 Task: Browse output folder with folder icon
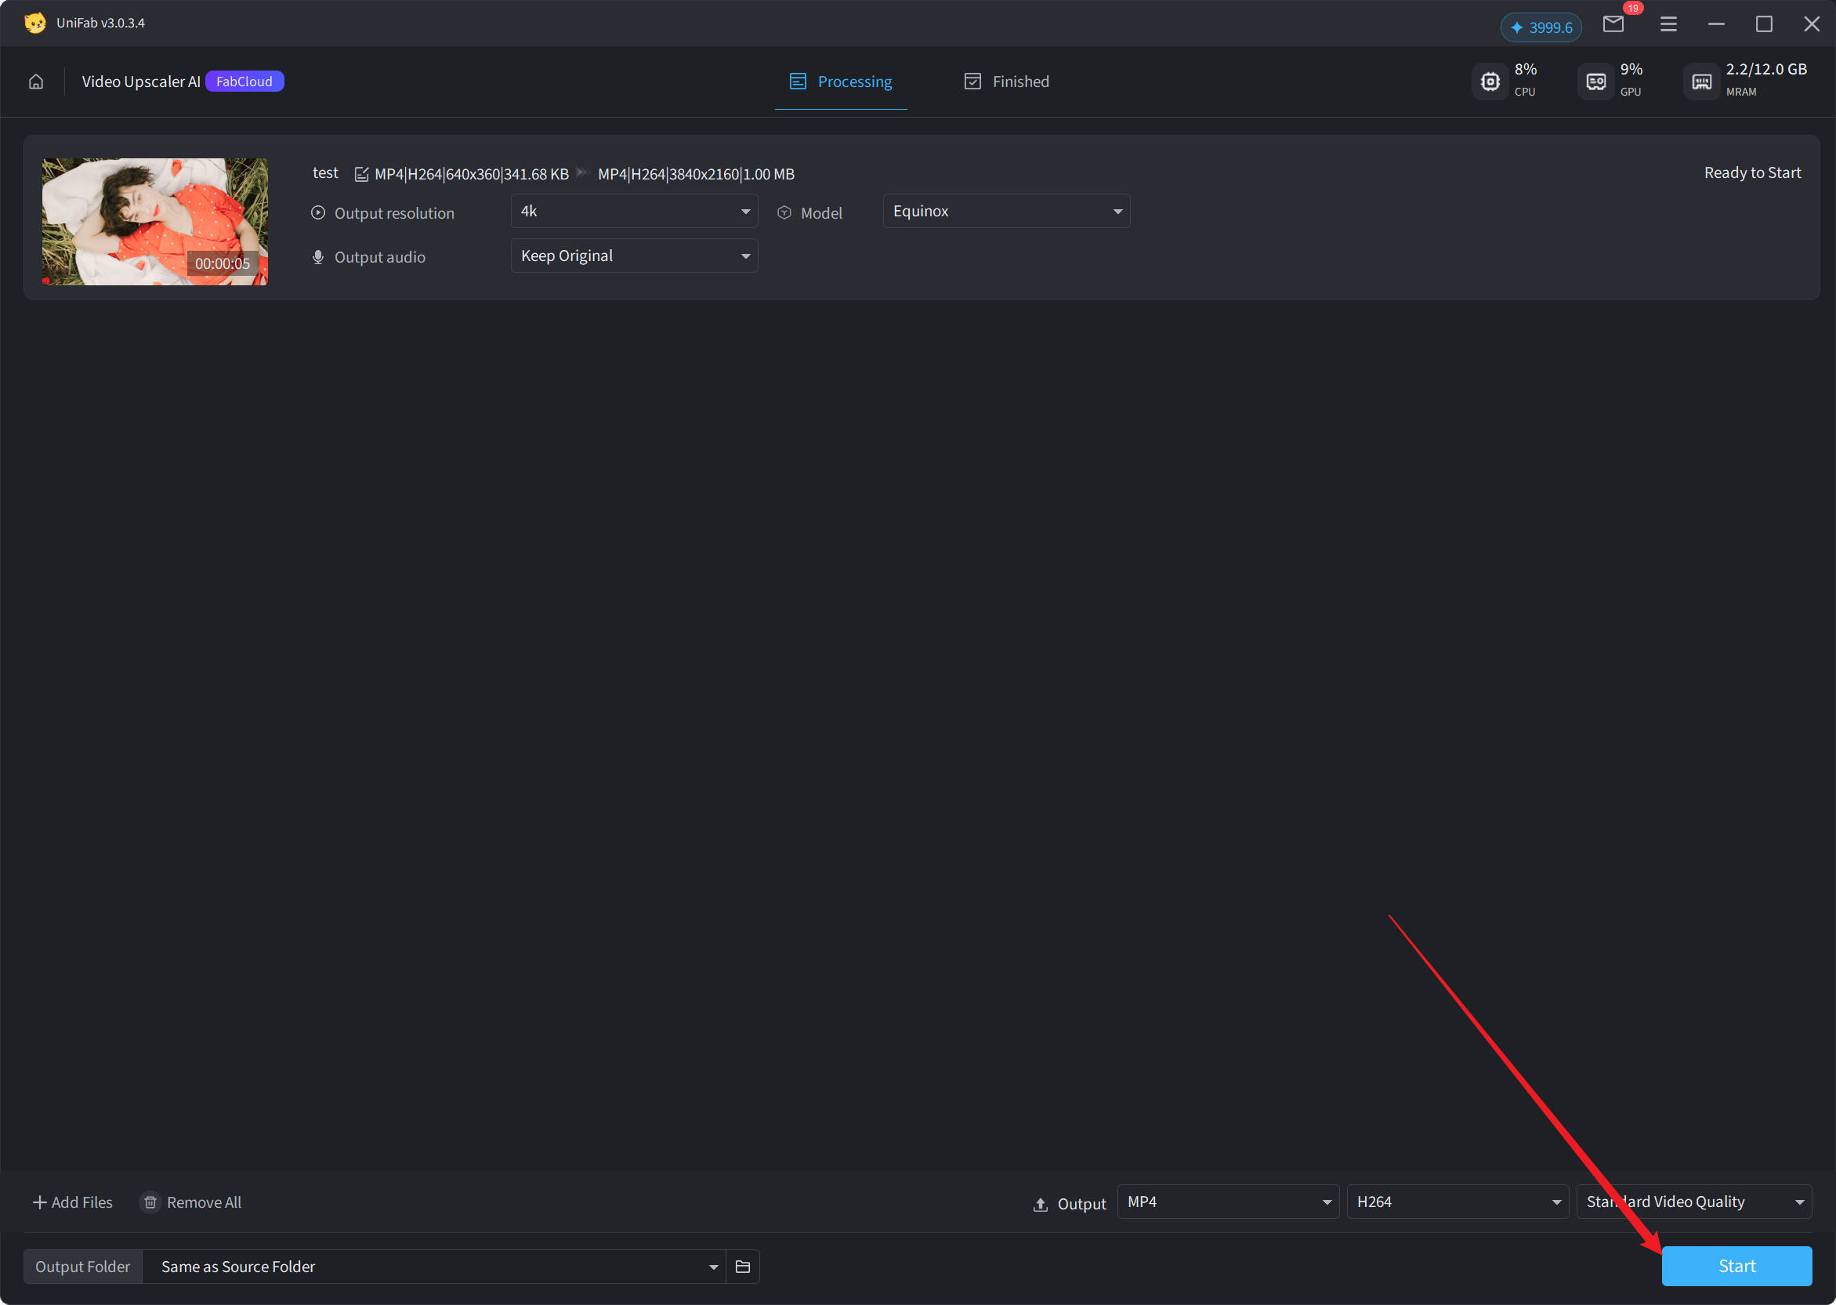[743, 1267]
